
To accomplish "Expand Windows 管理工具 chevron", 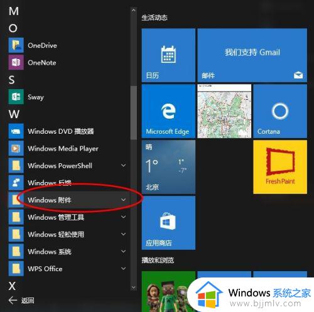I will [x=124, y=217].
